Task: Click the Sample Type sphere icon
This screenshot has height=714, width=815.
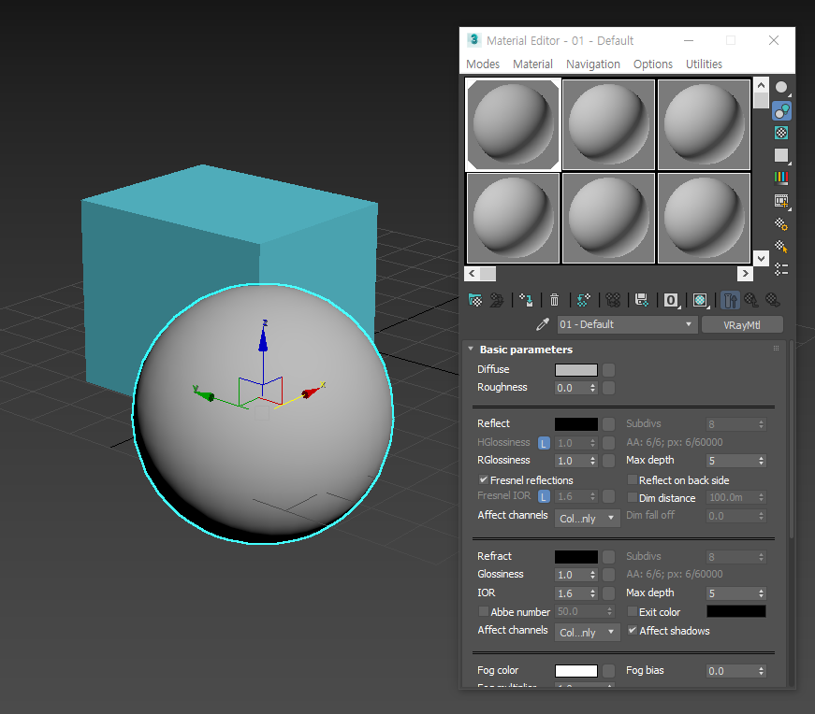Action: click(781, 88)
